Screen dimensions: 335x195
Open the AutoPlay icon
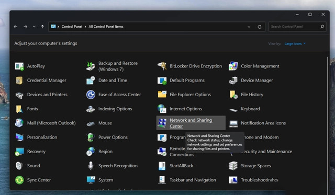pos(19,66)
